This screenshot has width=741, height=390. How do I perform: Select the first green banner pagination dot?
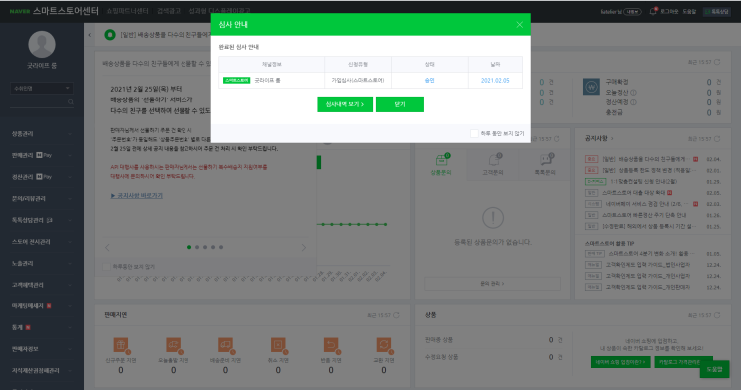tap(189, 247)
